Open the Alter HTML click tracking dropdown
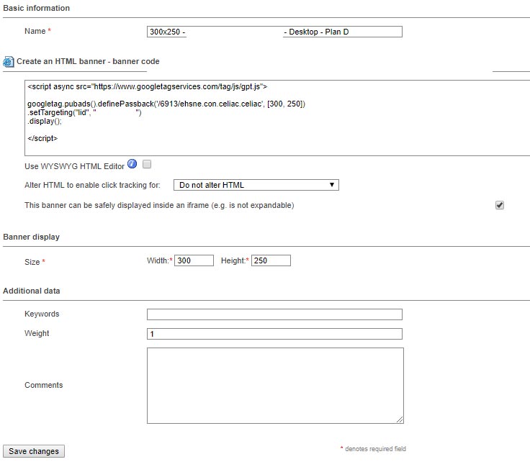This screenshot has width=530, height=472. click(x=256, y=185)
